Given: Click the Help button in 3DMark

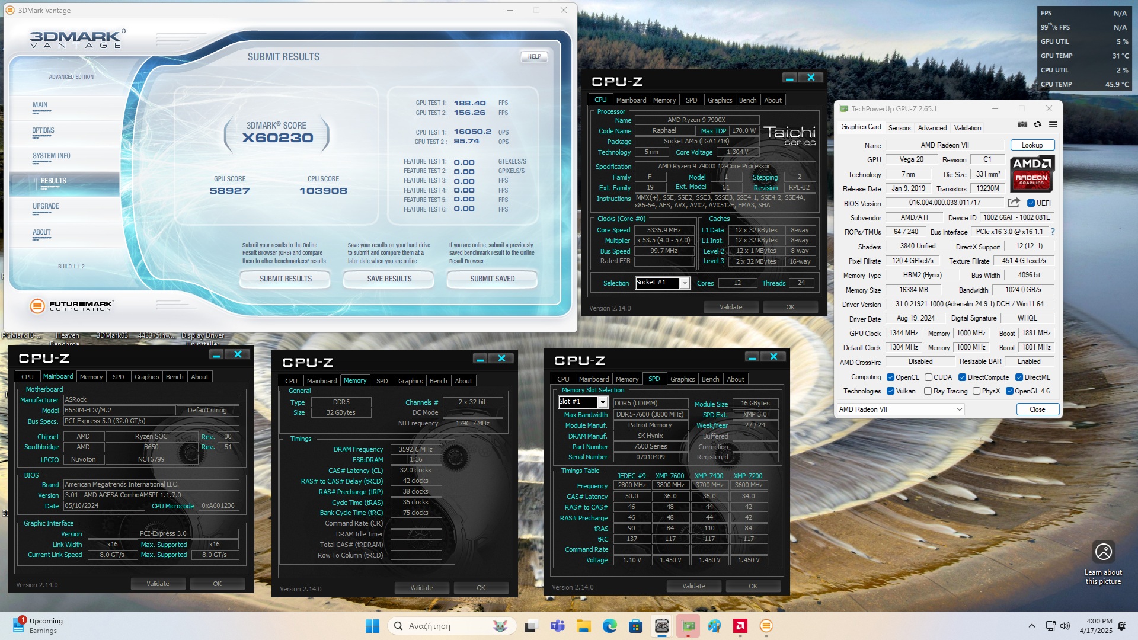Looking at the screenshot, I should pos(534,57).
